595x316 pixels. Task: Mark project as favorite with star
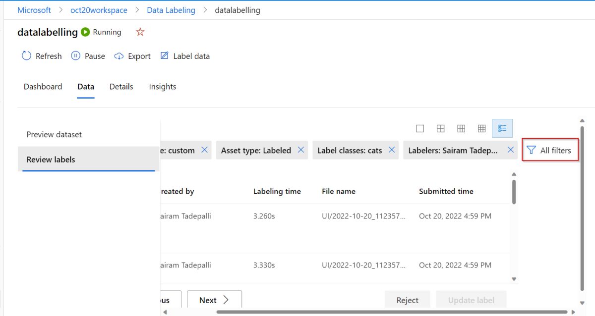point(140,32)
